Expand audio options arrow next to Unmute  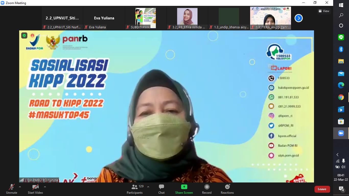20,187
